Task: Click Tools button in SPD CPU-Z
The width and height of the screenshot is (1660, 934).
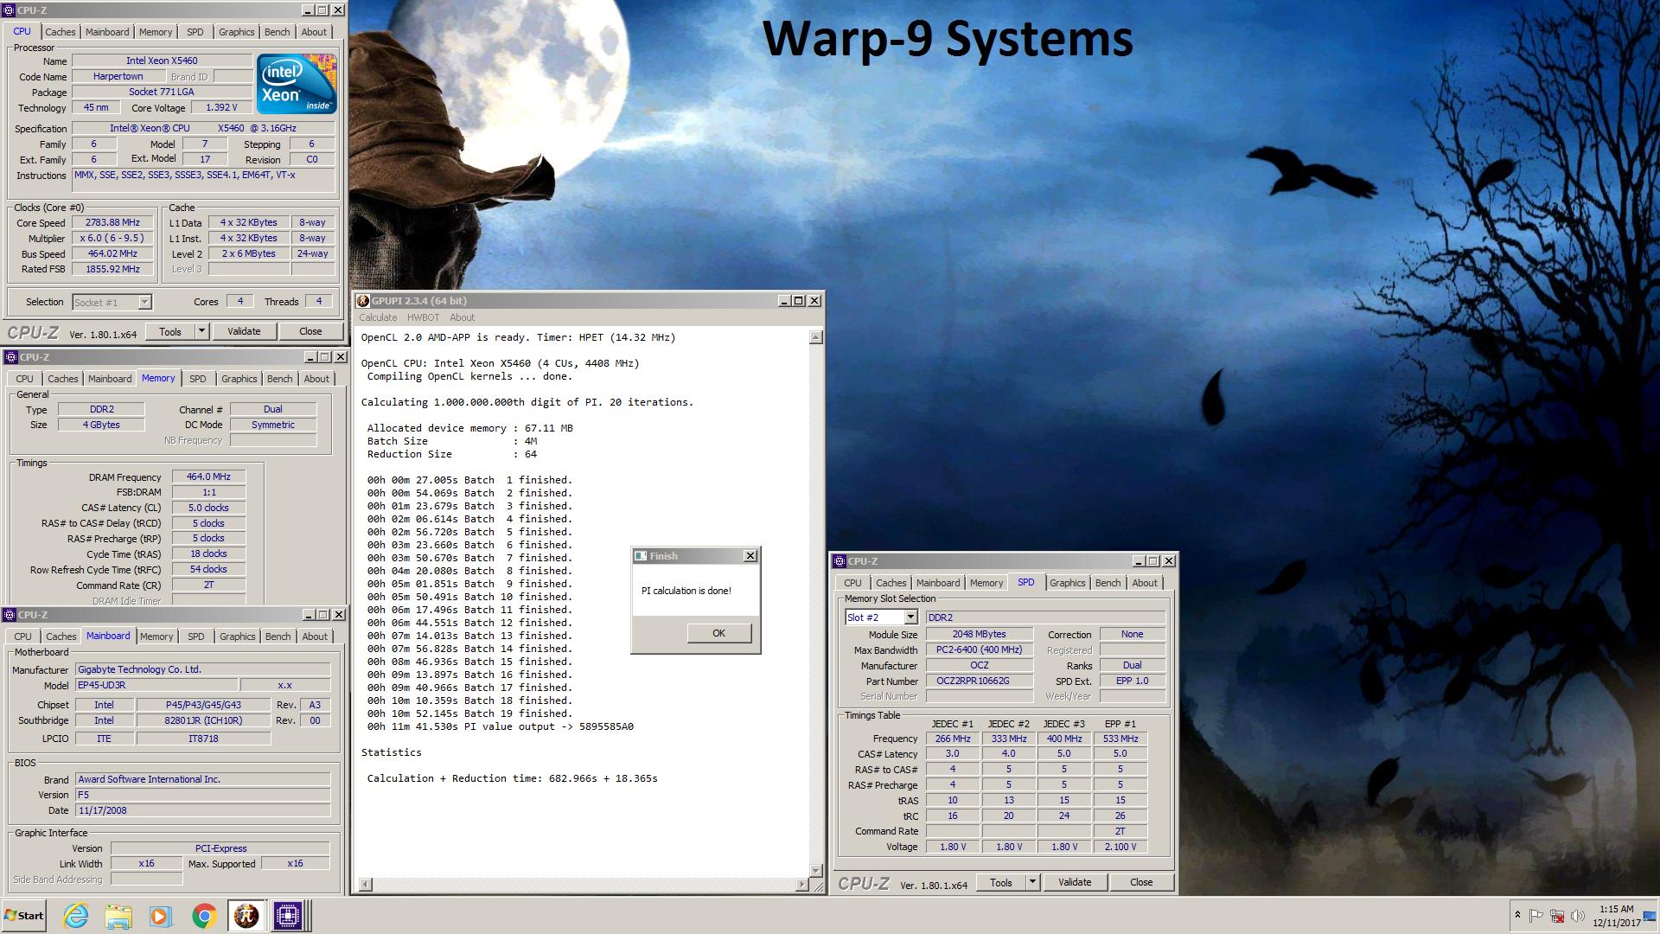Action: pos(1001,883)
